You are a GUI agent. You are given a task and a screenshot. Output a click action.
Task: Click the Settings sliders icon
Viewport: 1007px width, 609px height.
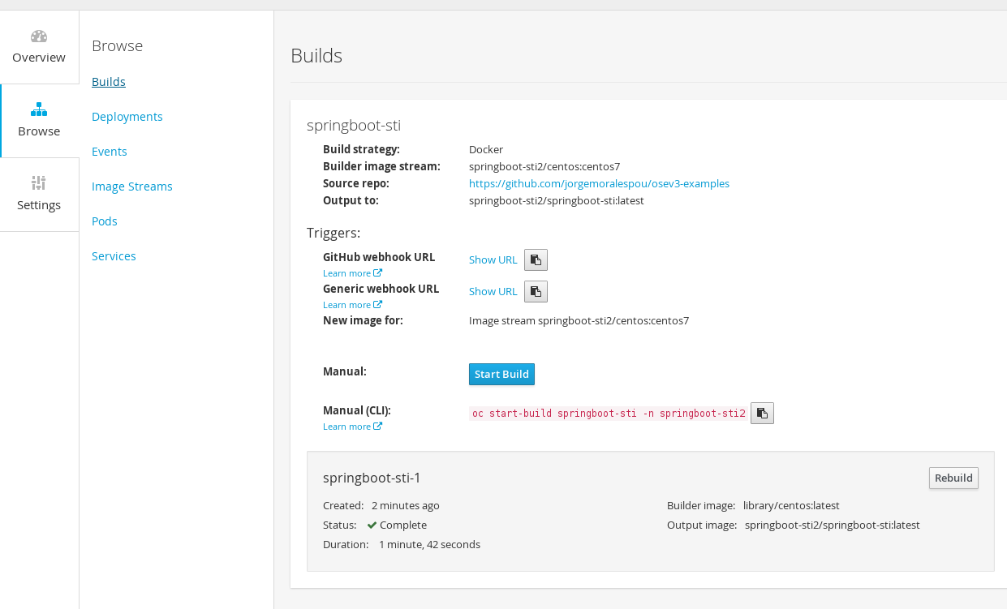tap(39, 183)
